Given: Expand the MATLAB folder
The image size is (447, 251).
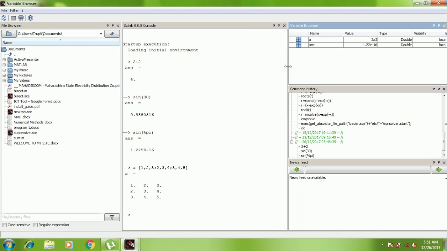Looking at the screenshot, I should [x=4, y=65].
